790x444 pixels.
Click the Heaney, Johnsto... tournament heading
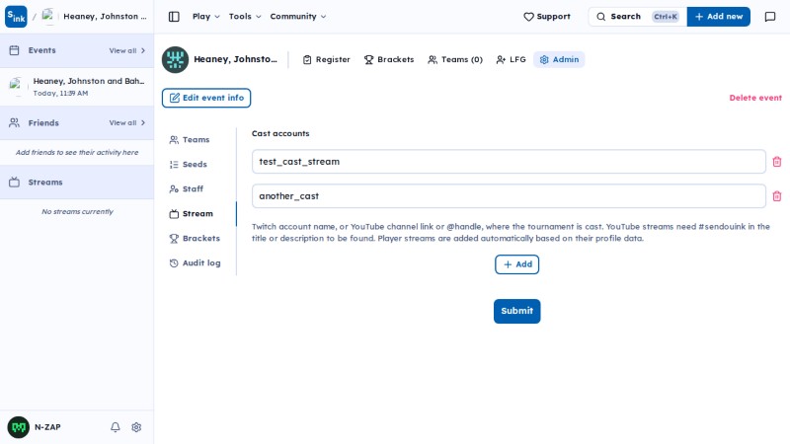(x=235, y=59)
